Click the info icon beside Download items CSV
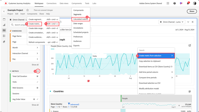The image size is (199, 112). [172, 66]
